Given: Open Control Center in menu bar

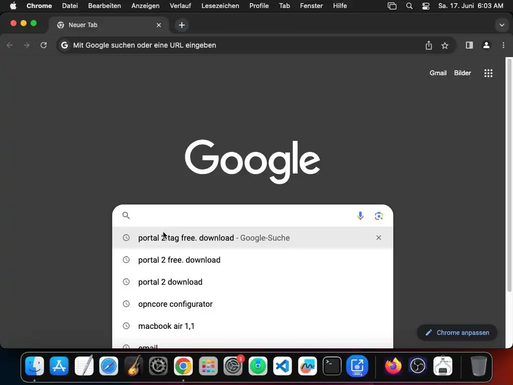Looking at the screenshot, I should 426,6.
